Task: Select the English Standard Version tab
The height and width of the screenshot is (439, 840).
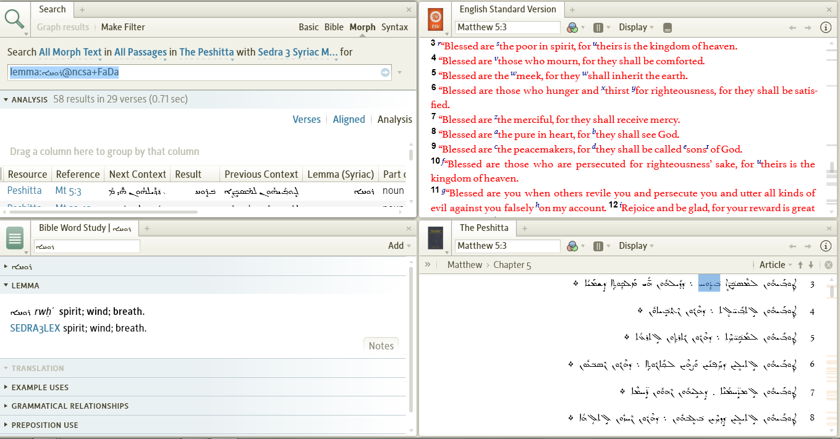Action: coord(507,9)
